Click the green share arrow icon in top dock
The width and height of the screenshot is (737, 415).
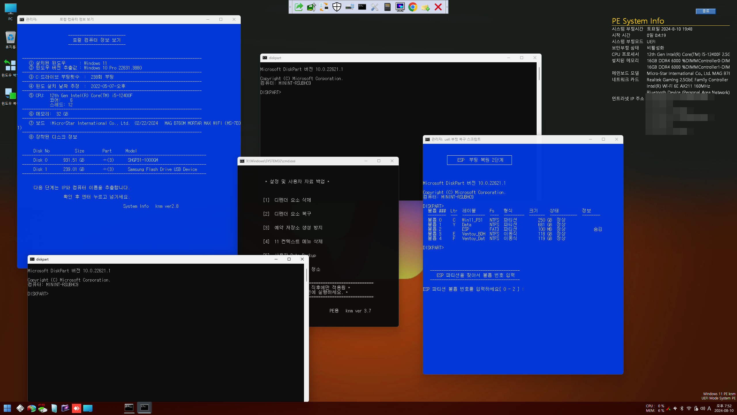[299, 7]
